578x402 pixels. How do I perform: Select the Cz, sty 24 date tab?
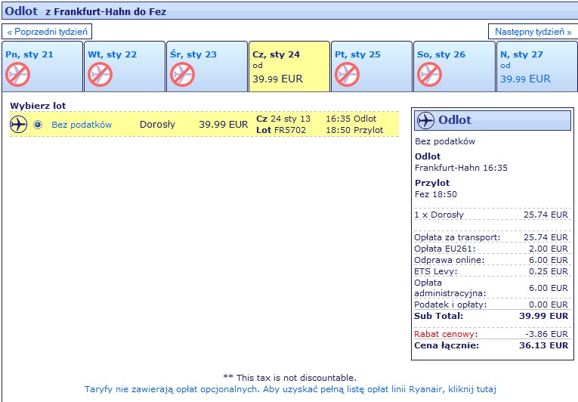pyautogui.click(x=289, y=66)
